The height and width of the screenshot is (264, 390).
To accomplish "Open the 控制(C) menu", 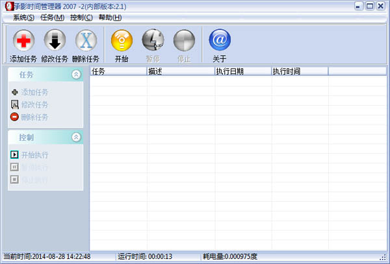I will click(81, 18).
